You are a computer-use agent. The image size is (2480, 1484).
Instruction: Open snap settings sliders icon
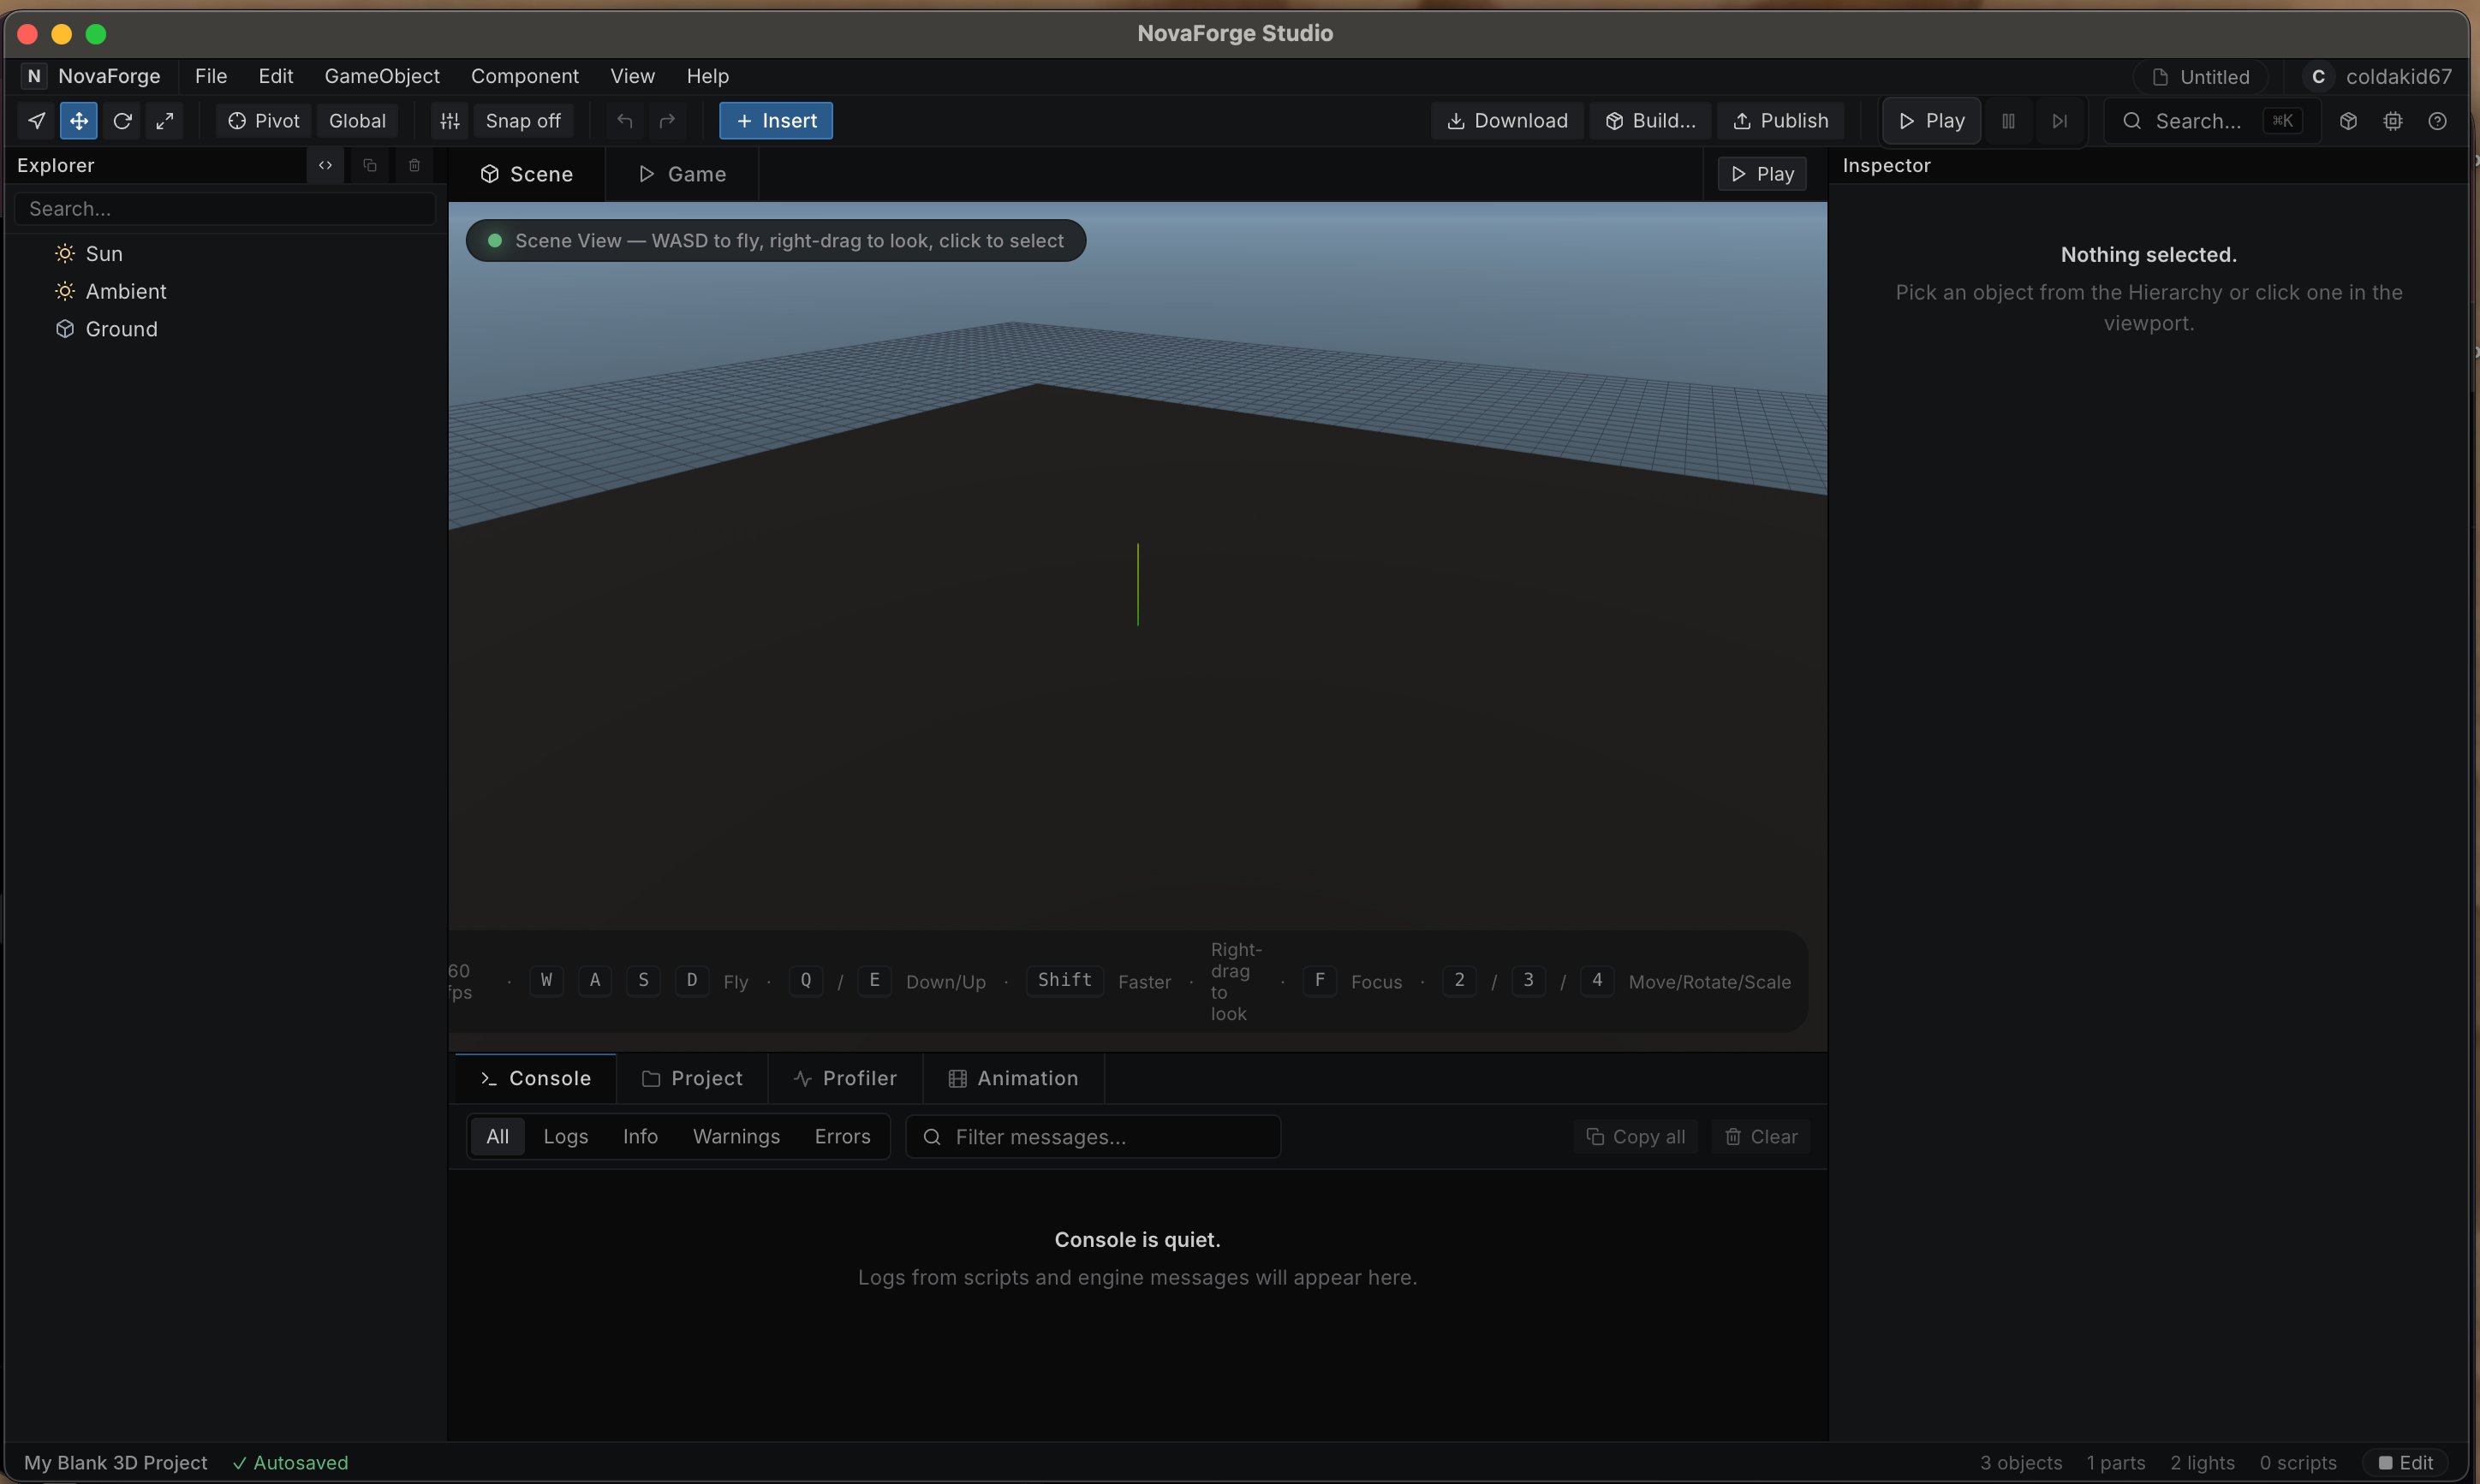pos(450,121)
